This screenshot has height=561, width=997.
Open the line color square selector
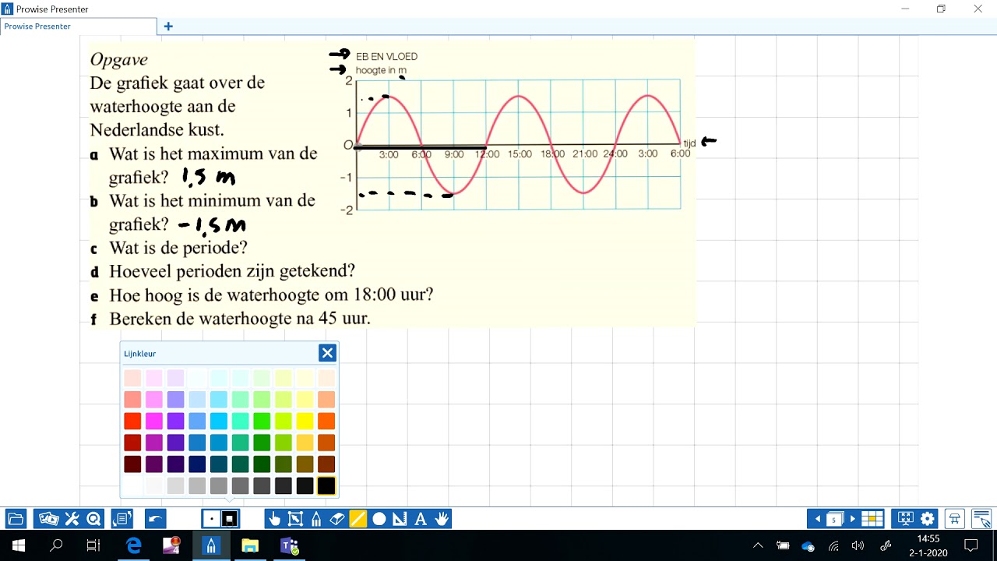click(230, 519)
